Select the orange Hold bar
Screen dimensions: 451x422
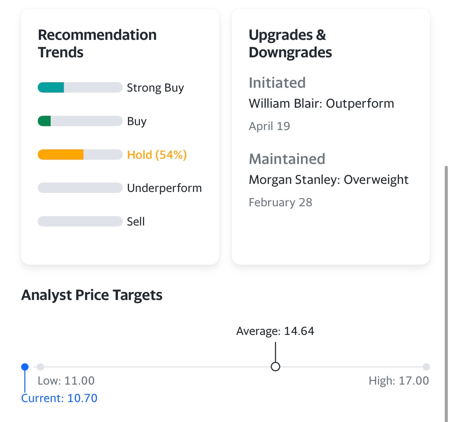pos(80,155)
